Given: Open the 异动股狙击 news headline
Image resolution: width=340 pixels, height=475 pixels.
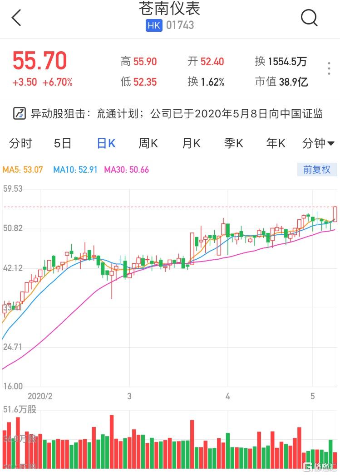Looking at the screenshot, I should (176, 114).
